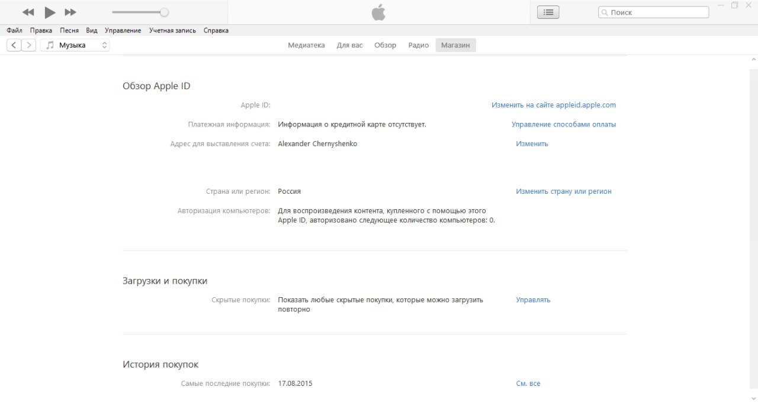This screenshot has width=758, height=403.
Task: Skip forward with the fast-forward button
Action: [x=70, y=12]
